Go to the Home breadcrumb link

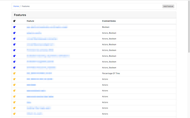point(16,6)
